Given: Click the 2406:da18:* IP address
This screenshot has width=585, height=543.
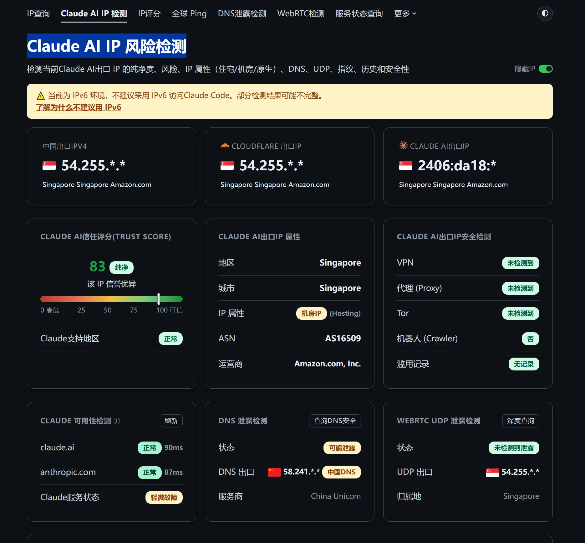Looking at the screenshot, I should coord(457,166).
